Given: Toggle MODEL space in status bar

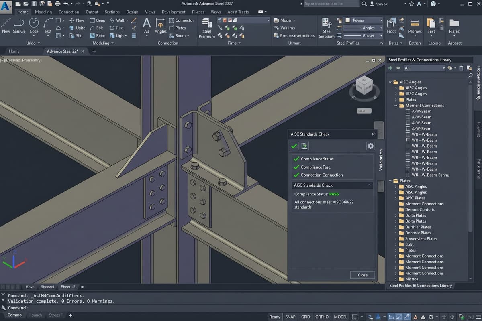Looking at the screenshot, I should point(341,317).
